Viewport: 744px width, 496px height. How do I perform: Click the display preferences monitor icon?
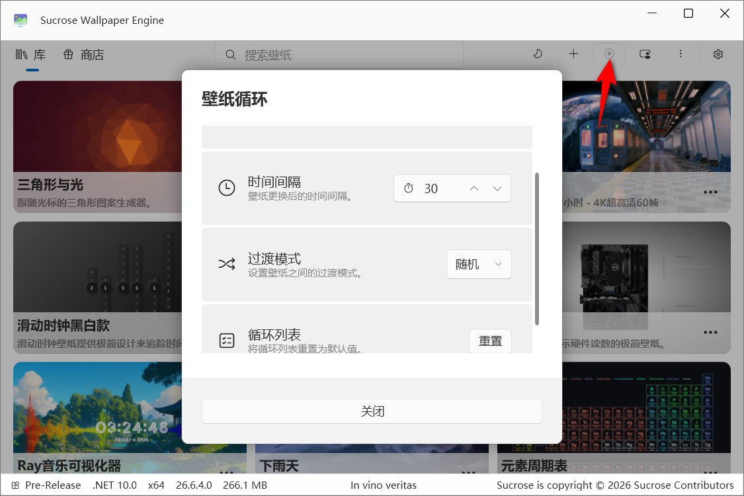coord(645,54)
